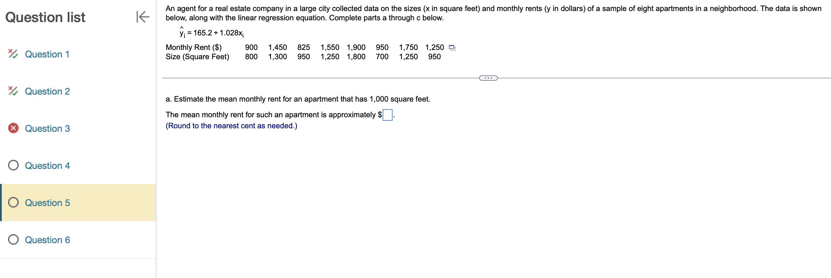The width and height of the screenshot is (831, 278).
Task: Click the rent value 825
Action: pyautogui.click(x=304, y=47)
